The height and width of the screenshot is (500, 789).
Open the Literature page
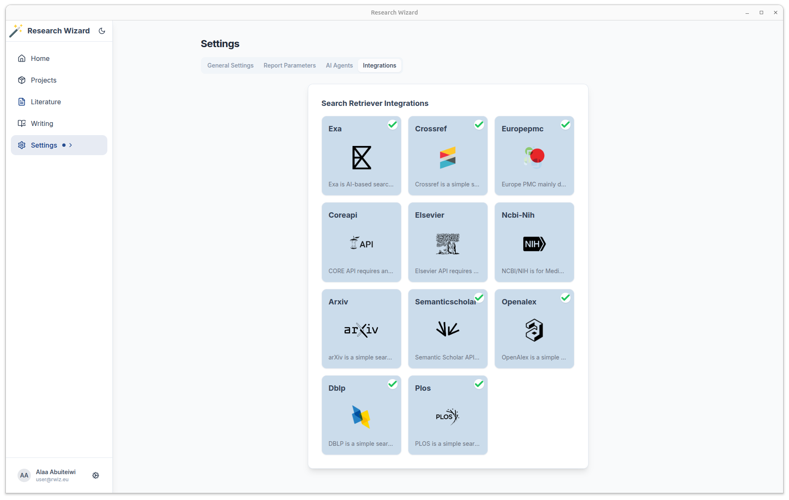46,102
